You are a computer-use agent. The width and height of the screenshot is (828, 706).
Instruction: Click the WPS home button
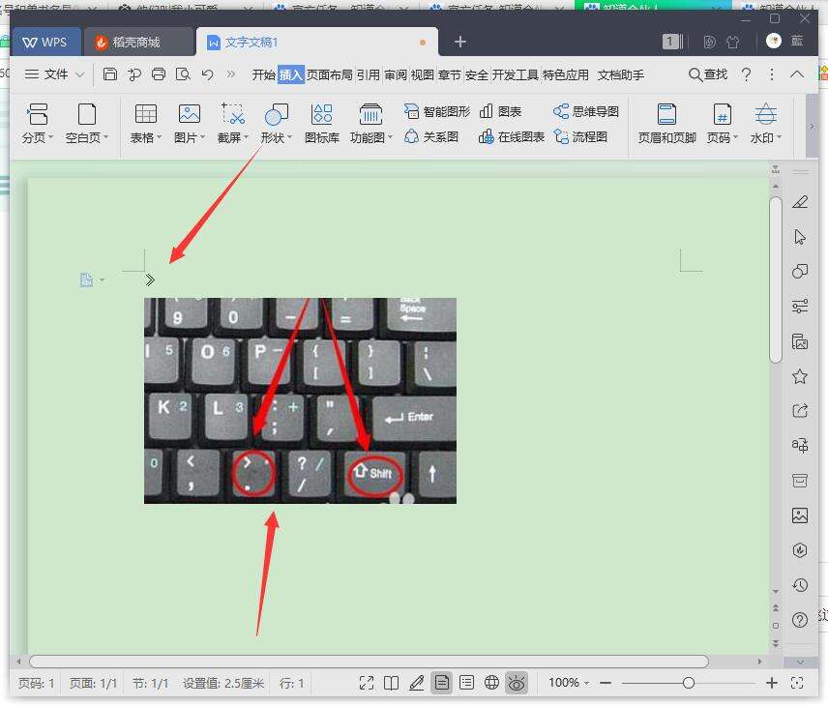45,42
